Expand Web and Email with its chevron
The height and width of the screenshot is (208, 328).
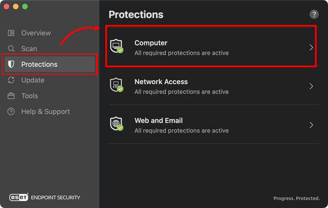click(311, 125)
